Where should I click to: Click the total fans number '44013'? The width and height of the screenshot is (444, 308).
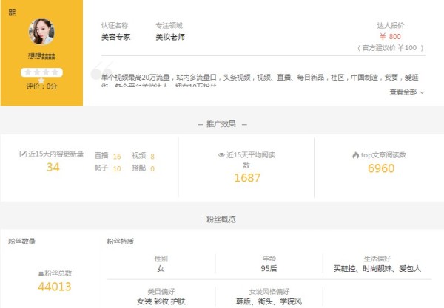click(x=54, y=287)
